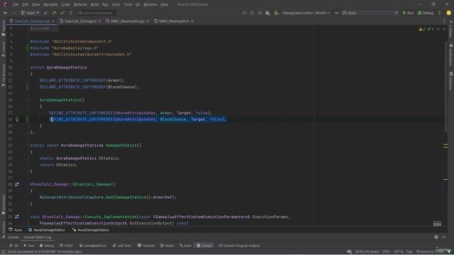The height and width of the screenshot is (255, 454).
Task: Click the warnings count indicator
Action: (x=422, y=29)
